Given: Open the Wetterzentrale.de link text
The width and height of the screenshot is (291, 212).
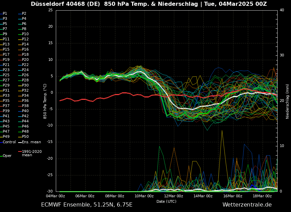Looking at the screenshot, I should (247, 204).
